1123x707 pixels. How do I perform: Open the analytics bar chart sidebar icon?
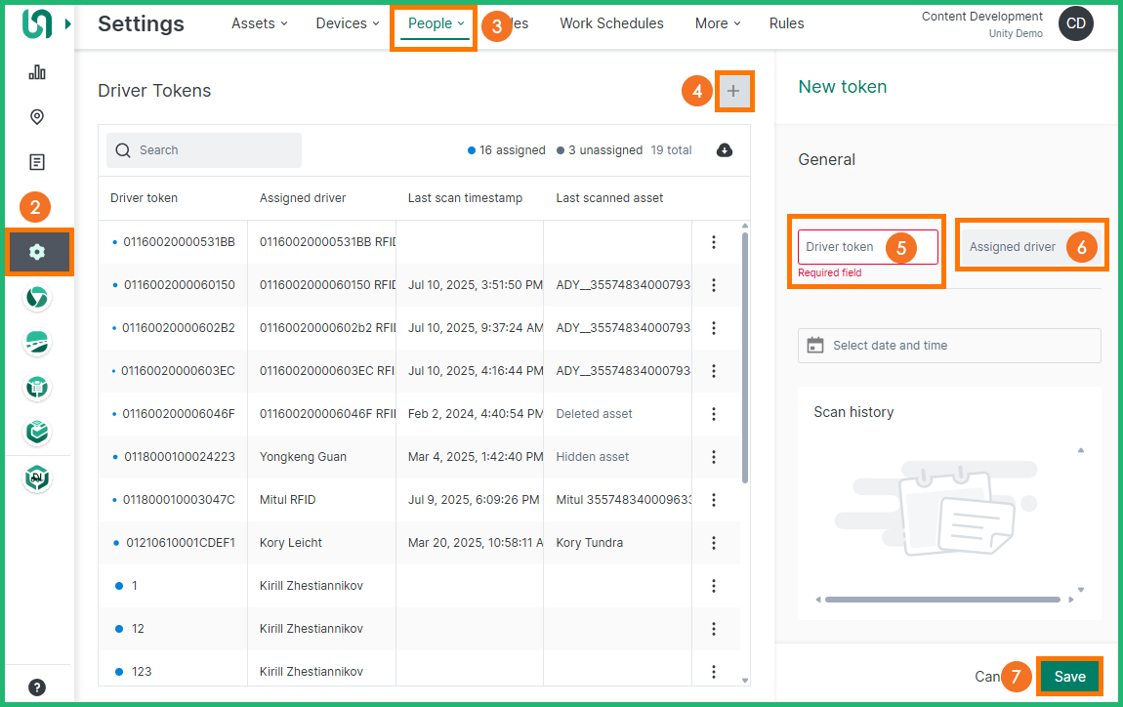click(x=37, y=72)
